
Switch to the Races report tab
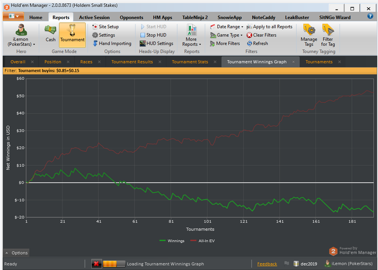86,62
